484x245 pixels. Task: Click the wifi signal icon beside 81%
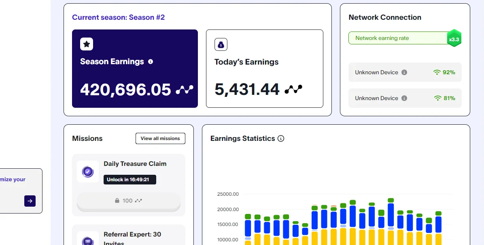438,98
